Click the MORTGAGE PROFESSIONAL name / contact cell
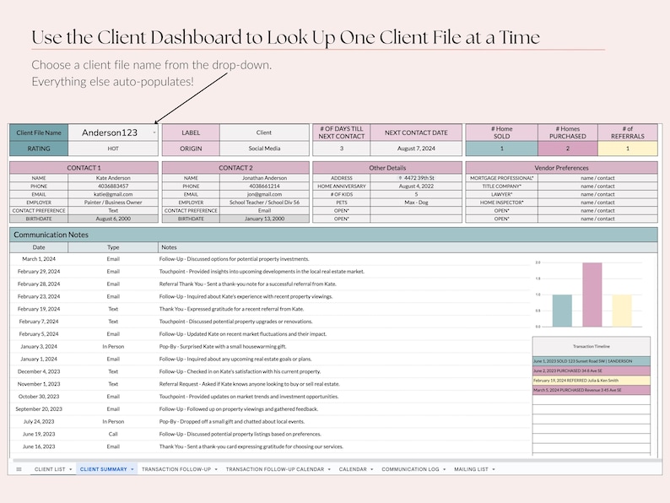Screen dimensions: 670x503 tap(597, 178)
